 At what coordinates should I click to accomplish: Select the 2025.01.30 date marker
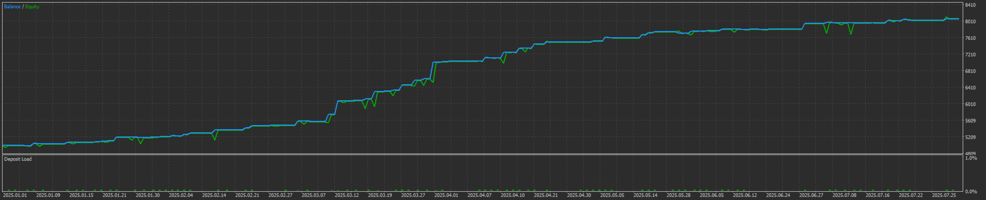(x=148, y=195)
